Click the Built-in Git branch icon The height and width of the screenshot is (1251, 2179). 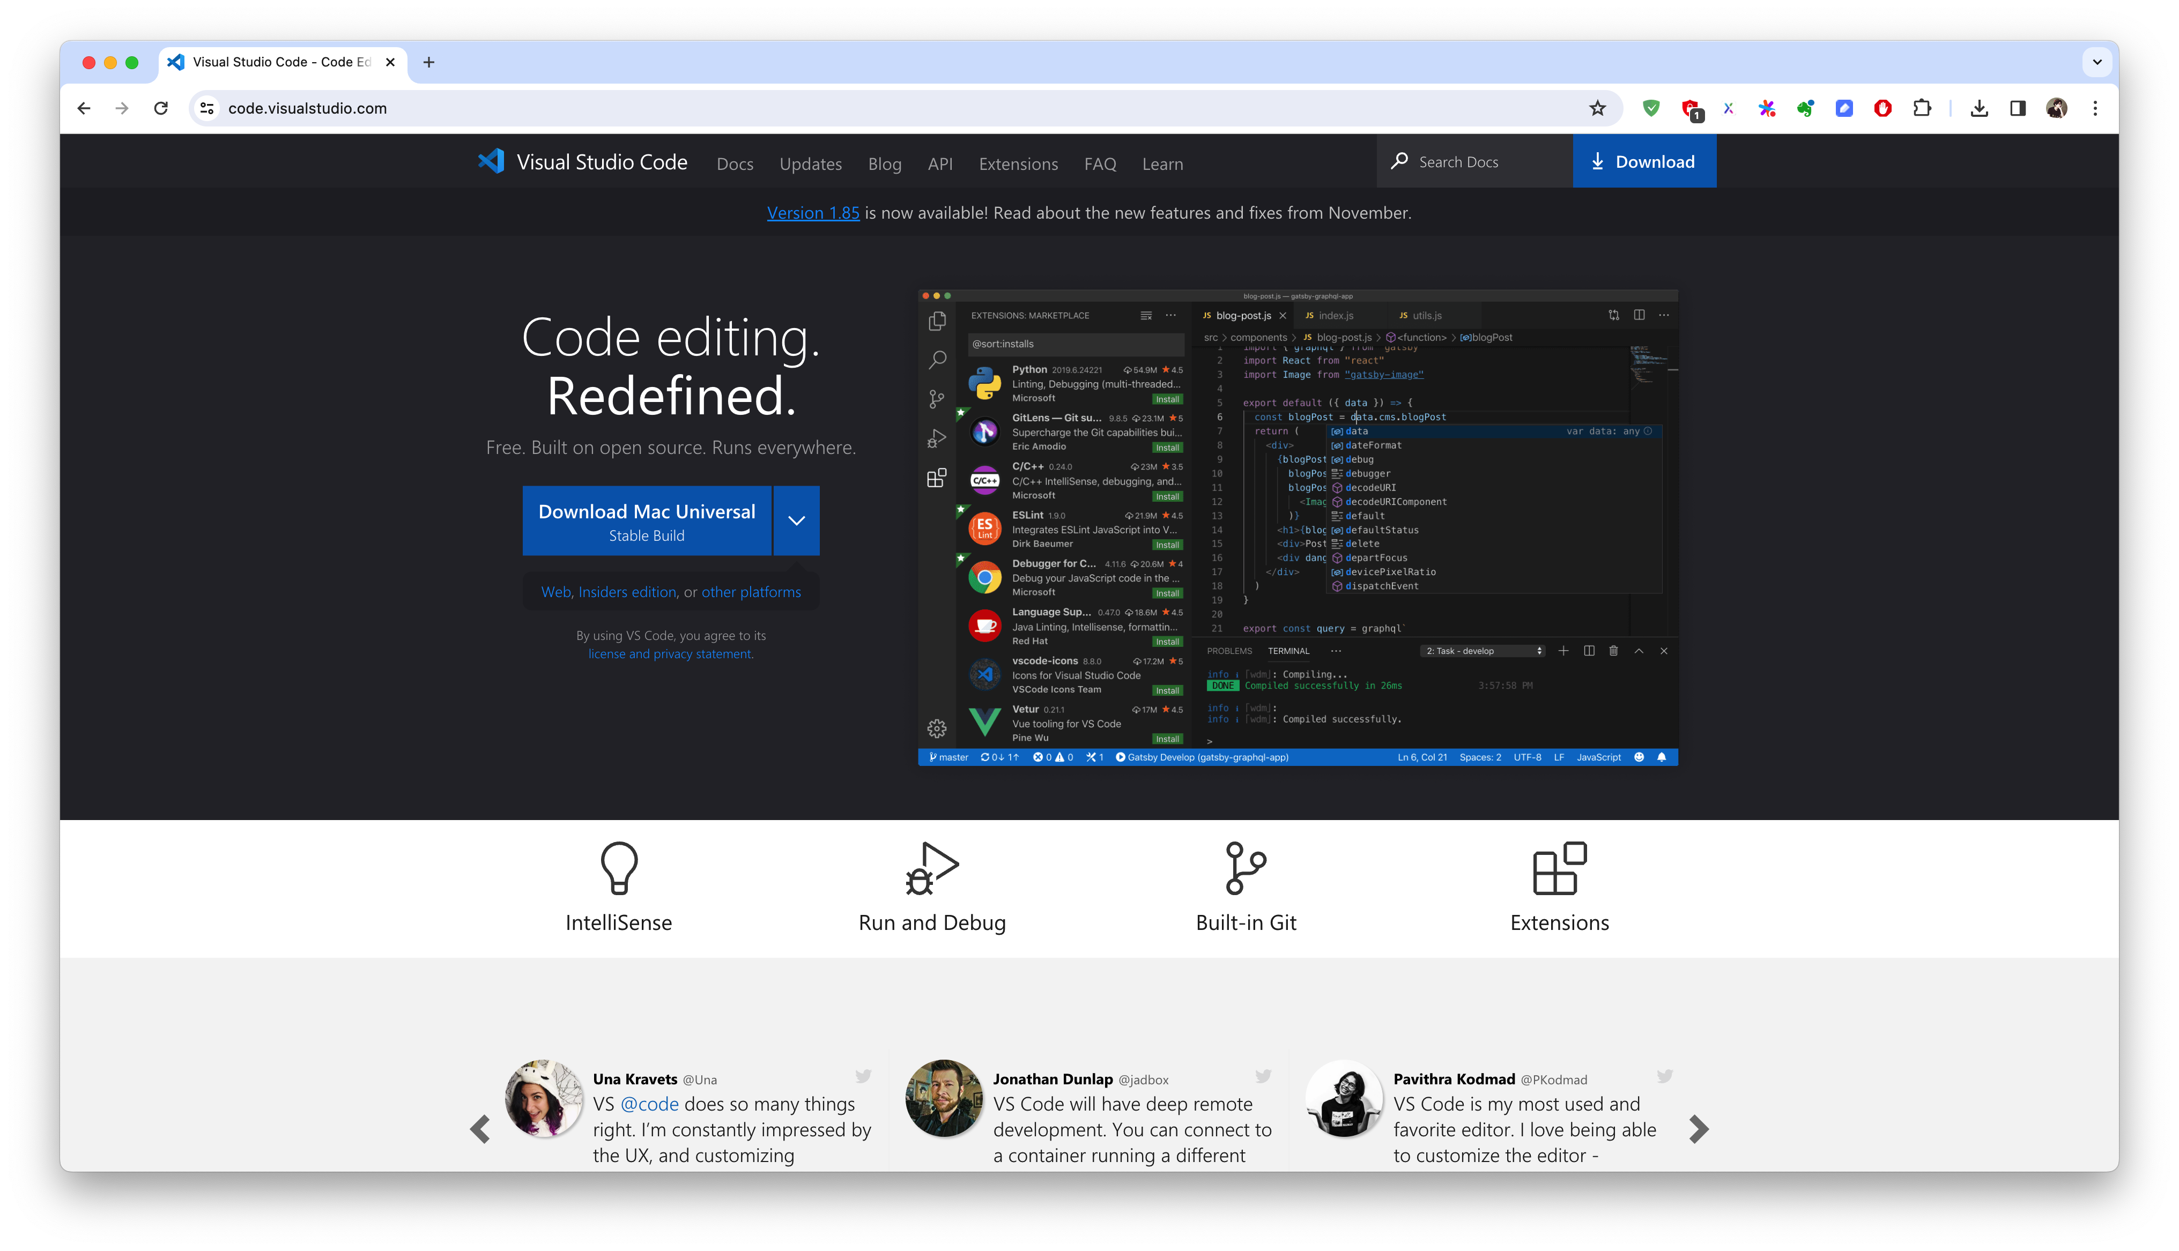click(1246, 868)
